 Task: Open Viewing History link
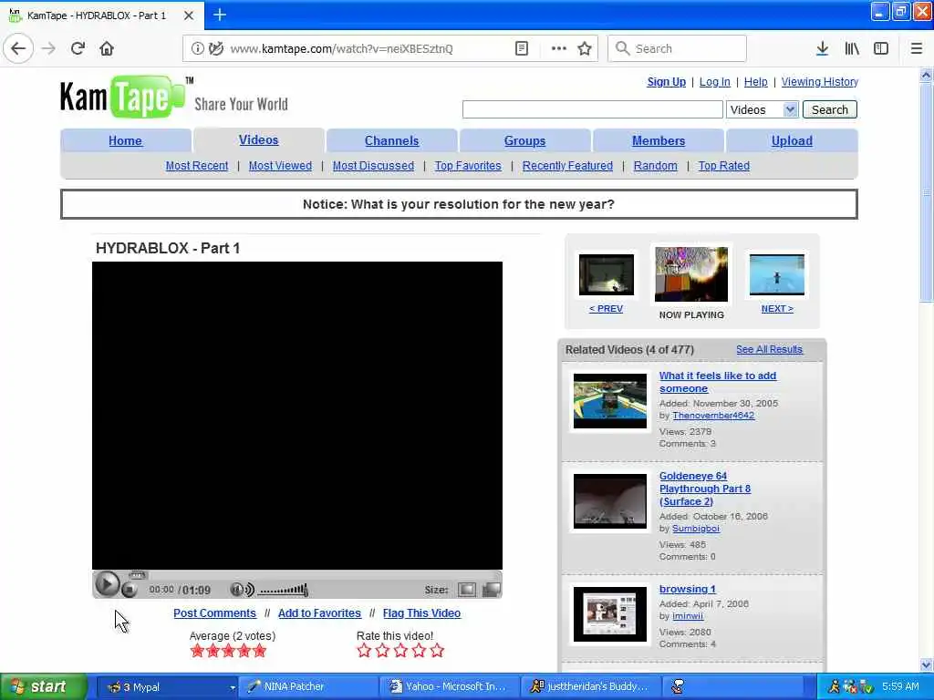[819, 82]
